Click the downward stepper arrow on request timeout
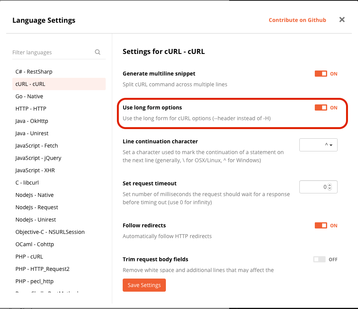358x309 pixels. (x=330, y=188)
